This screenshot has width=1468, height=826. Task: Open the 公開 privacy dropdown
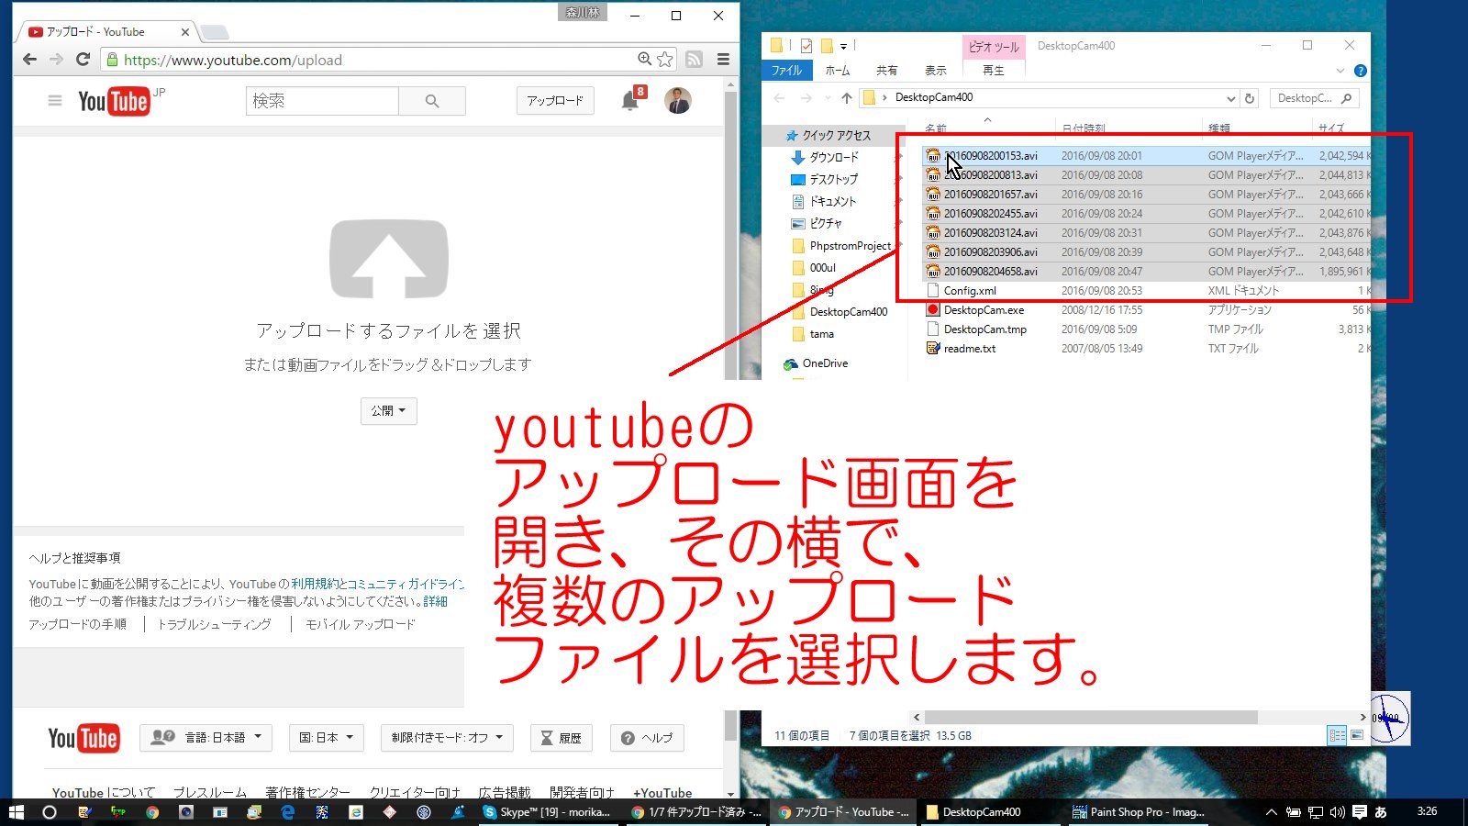point(389,411)
